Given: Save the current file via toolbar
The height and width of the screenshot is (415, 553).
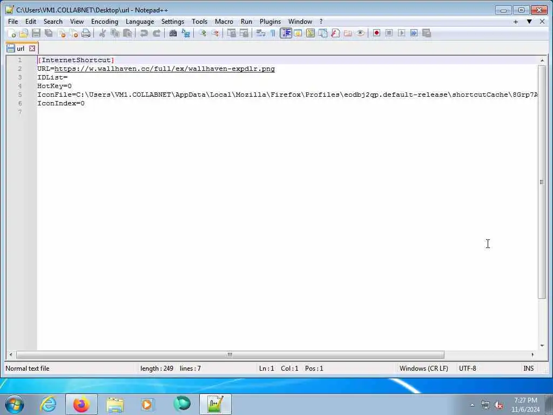Looking at the screenshot, I should 36,33.
